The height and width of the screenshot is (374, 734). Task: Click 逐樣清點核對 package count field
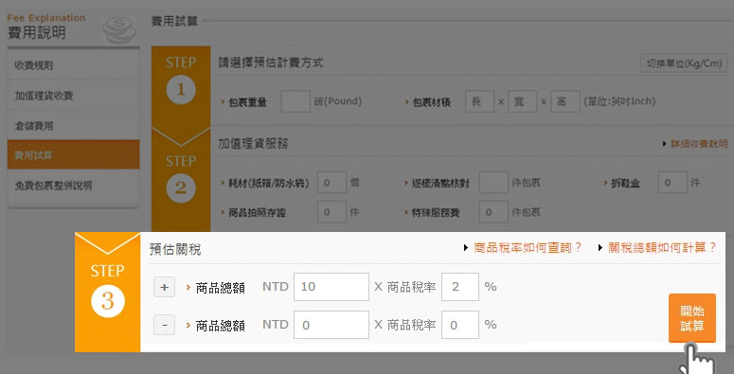tap(493, 183)
